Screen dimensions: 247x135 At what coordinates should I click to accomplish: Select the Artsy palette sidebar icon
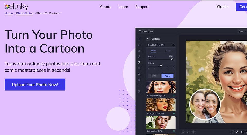click(x=139, y=62)
